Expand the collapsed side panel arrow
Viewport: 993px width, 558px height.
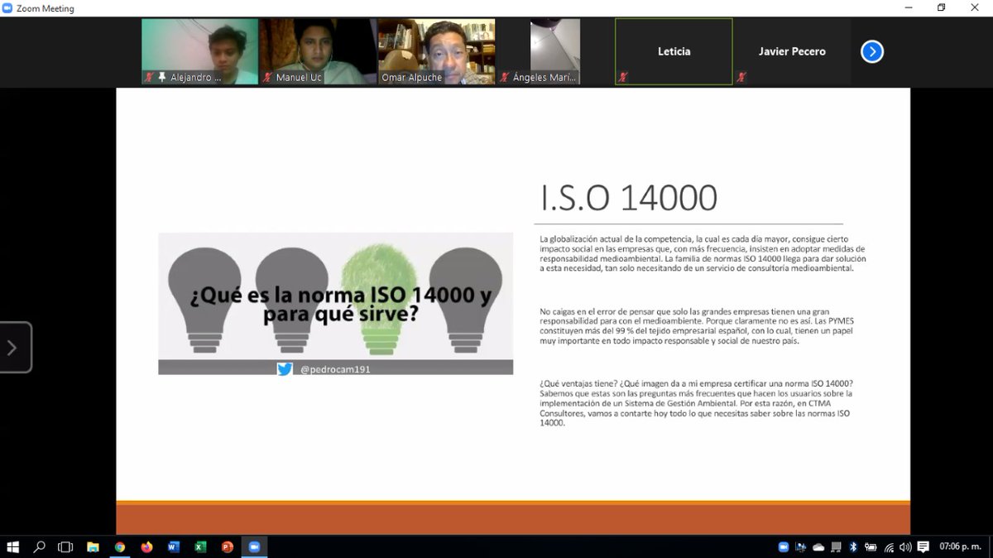(14, 348)
